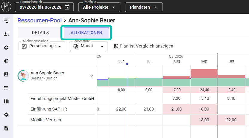Screen dimensions: 249x138
Task: Click the 7,00 Einführungsprojekt cell
Action: pyautogui.click(x=177, y=98)
